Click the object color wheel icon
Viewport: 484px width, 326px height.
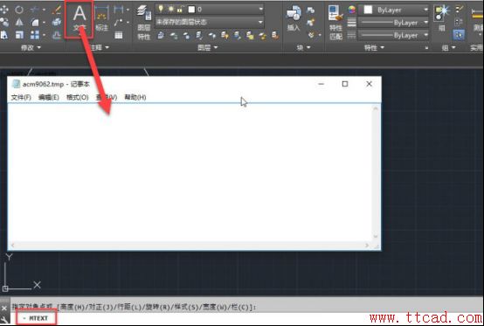pyautogui.click(x=351, y=10)
